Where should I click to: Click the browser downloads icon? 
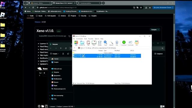tap(146, 7)
